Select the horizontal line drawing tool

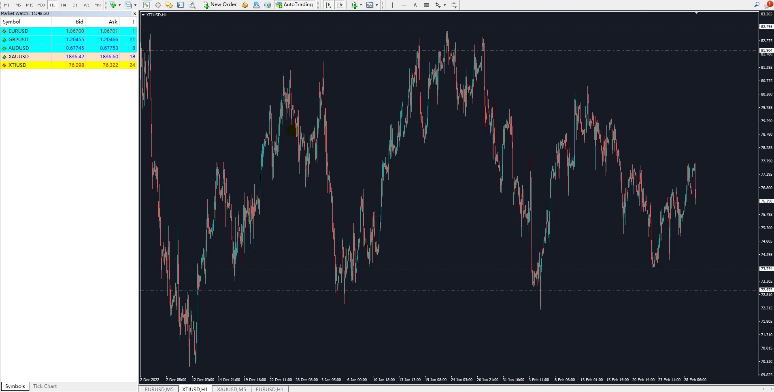[404, 5]
